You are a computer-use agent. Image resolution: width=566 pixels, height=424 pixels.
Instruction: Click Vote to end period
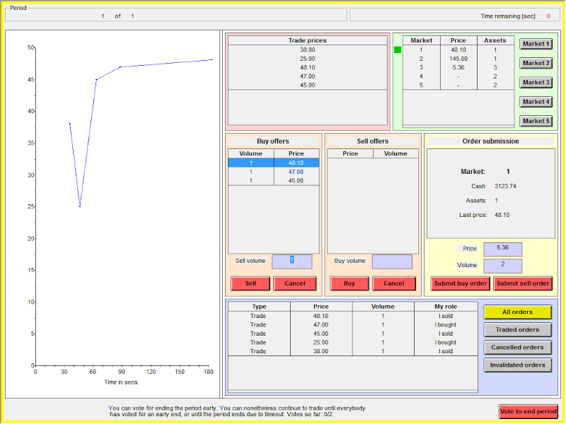click(x=529, y=411)
